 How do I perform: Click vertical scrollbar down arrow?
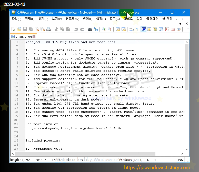(186, 149)
